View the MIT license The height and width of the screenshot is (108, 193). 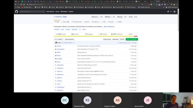(131, 34)
